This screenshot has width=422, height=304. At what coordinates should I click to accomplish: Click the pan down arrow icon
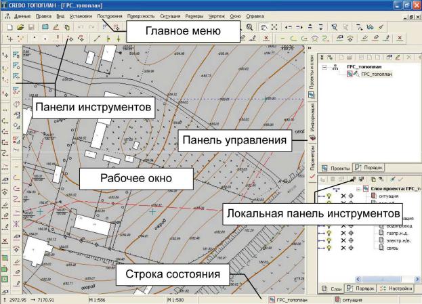click(x=321, y=27)
